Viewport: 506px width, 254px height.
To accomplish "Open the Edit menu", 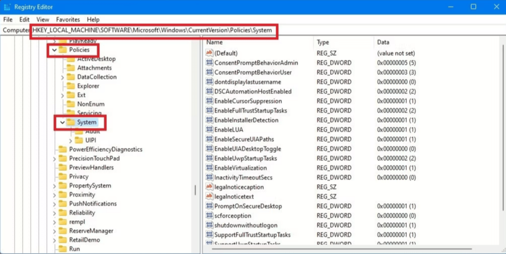I will pyautogui.click(x=24, y=20).
